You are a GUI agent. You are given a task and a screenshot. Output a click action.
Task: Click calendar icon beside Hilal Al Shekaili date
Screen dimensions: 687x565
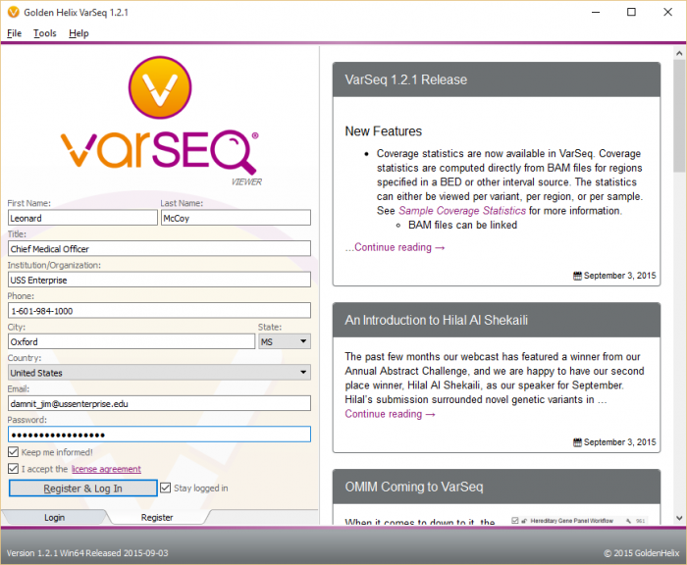coord(577,442)
